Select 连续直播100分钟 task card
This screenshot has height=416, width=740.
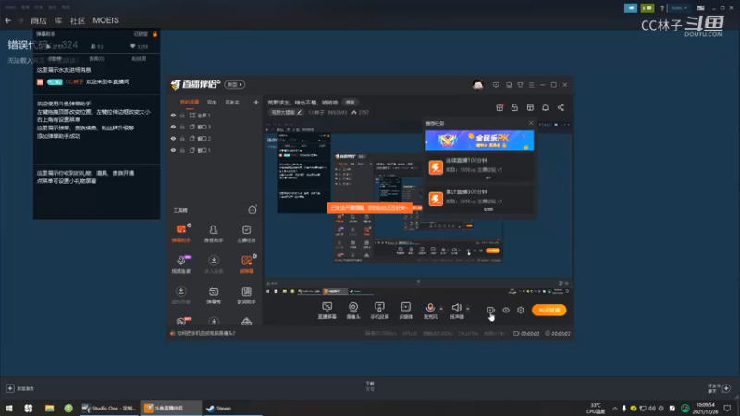pos(479,168)
